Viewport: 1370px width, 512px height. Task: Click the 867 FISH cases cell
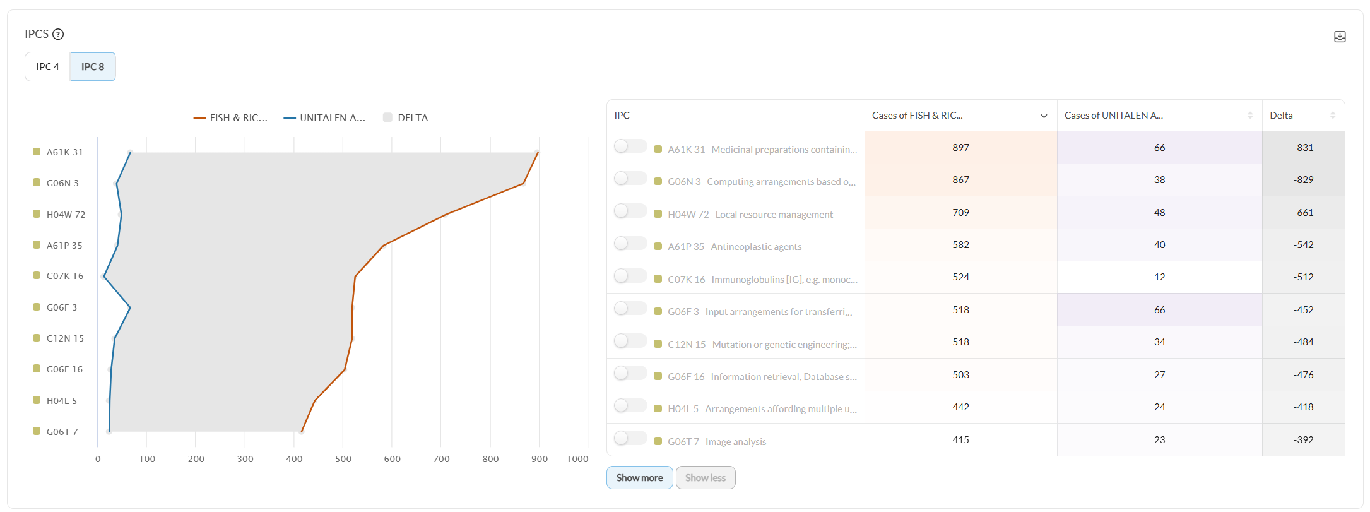pyautogui.click(x=961, y=180)
